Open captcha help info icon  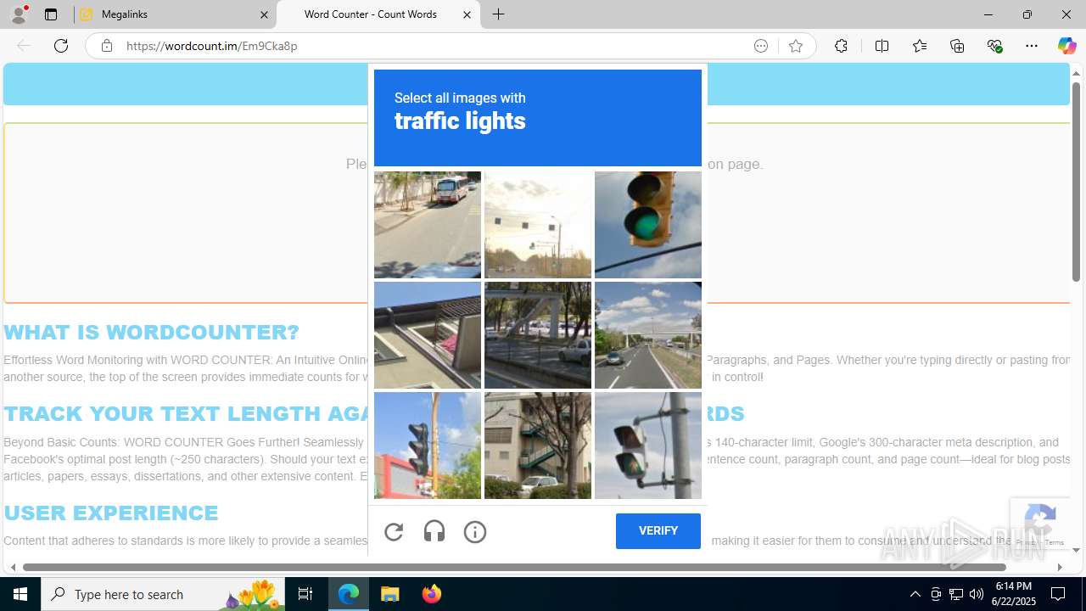point(475,532)
